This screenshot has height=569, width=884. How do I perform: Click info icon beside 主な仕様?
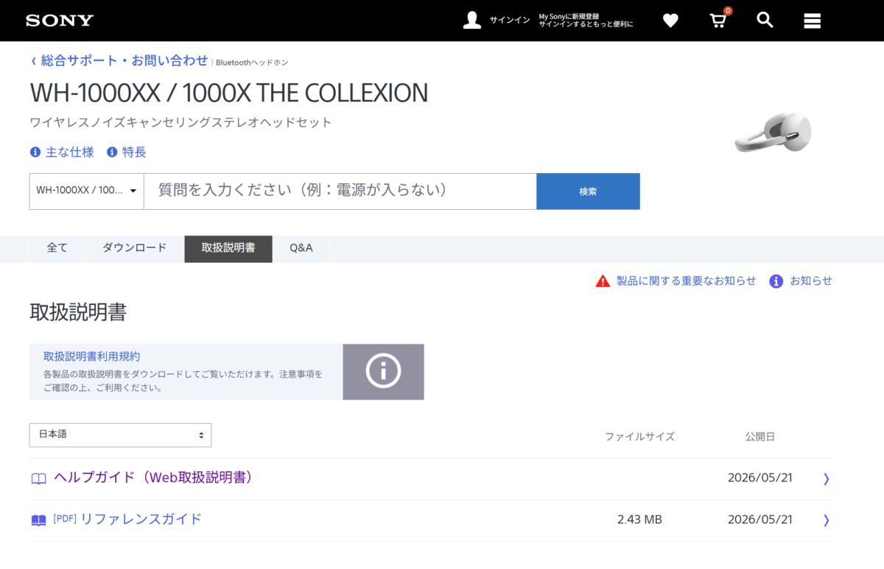tap(35, 152)
